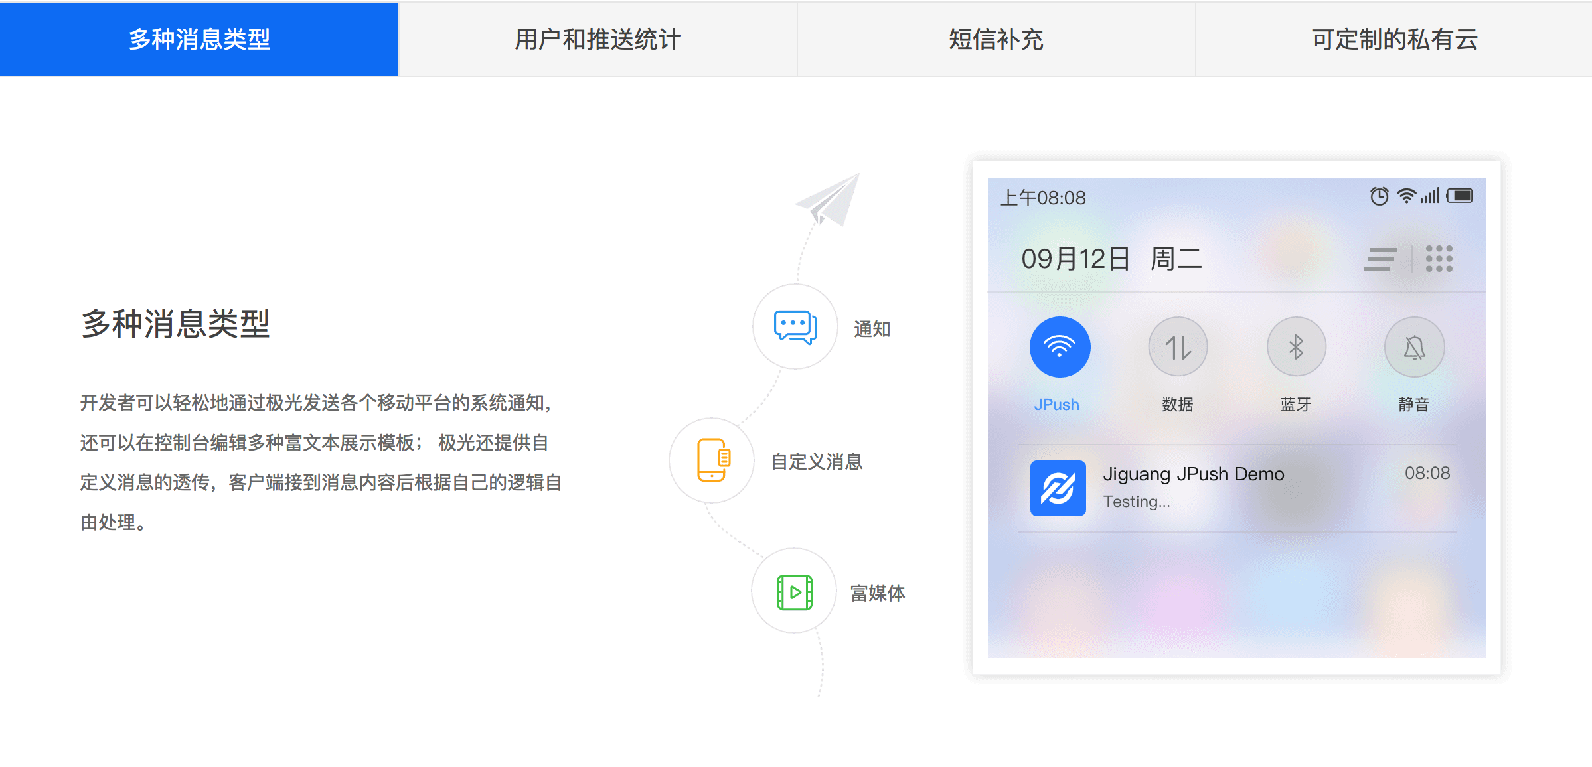Click the nine-dot grid icon

(x=1439, y=259)
